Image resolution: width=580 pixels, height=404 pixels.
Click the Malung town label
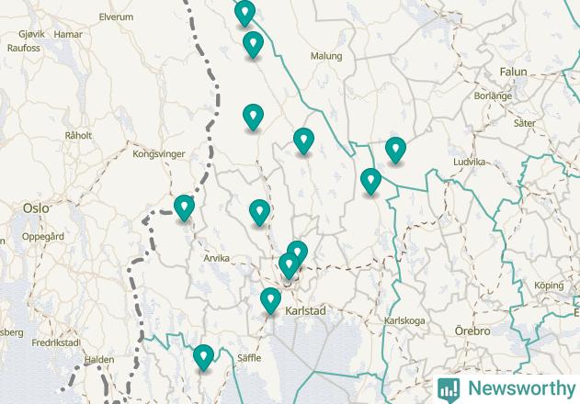pos(326,56)
